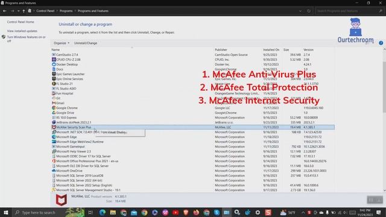The image size is (386, 217).
Task: Click the Microsoft Edge icon in the program list
Action: (54, 137)
